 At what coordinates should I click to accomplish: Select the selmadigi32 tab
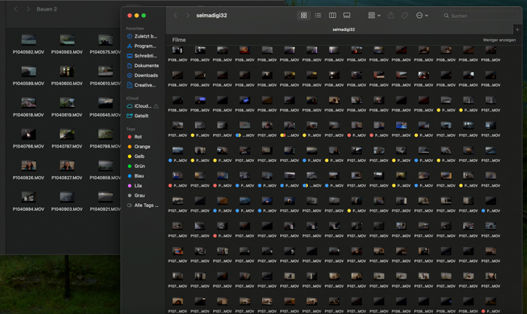(x=343, y=29)
